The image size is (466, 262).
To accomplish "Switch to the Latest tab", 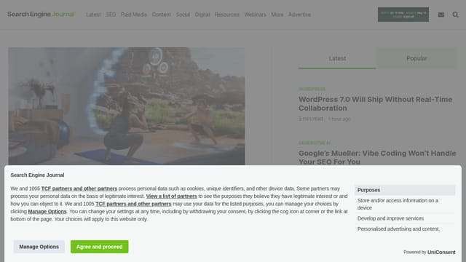I will tap(337, 58).
